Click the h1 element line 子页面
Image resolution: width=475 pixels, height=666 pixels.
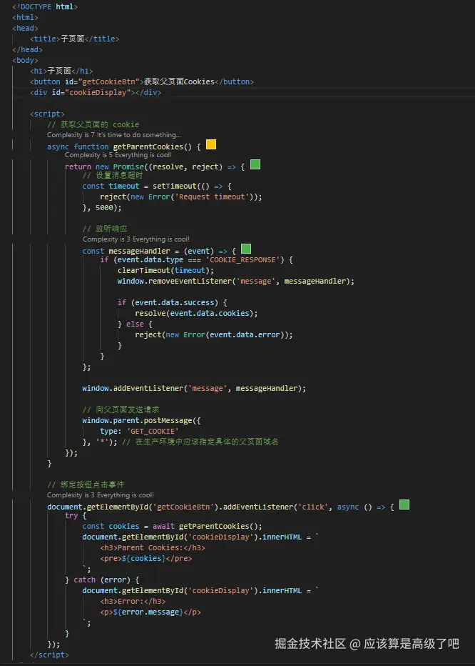[61, 71]
